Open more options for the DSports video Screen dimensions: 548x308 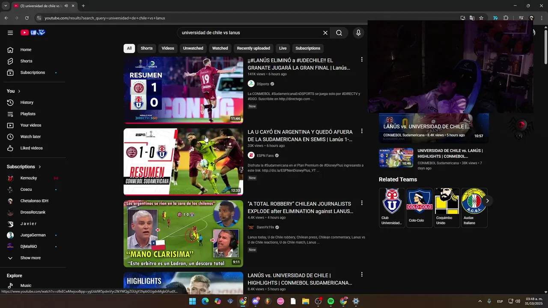click(x=362, y=59)
